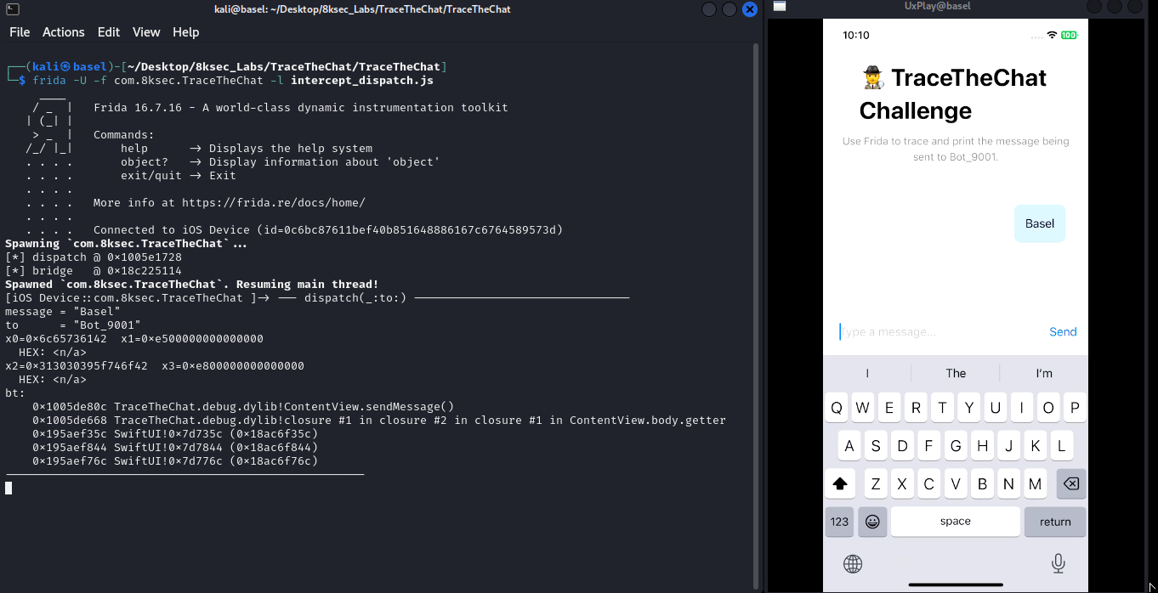Image resolution: width=1158 pixels, height=593 pixels.
Task: Click the terminal cursor block
Action: coord(9,488)
